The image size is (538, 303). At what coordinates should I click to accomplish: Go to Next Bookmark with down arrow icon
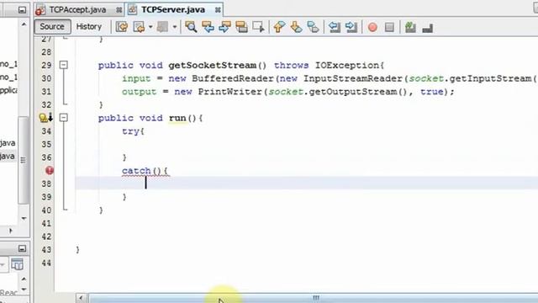(296, 27)
